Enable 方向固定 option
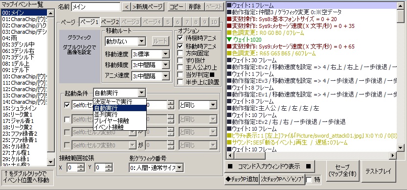Image resolution: width=407 pixels, height=190 pixels. pos(181,53)
